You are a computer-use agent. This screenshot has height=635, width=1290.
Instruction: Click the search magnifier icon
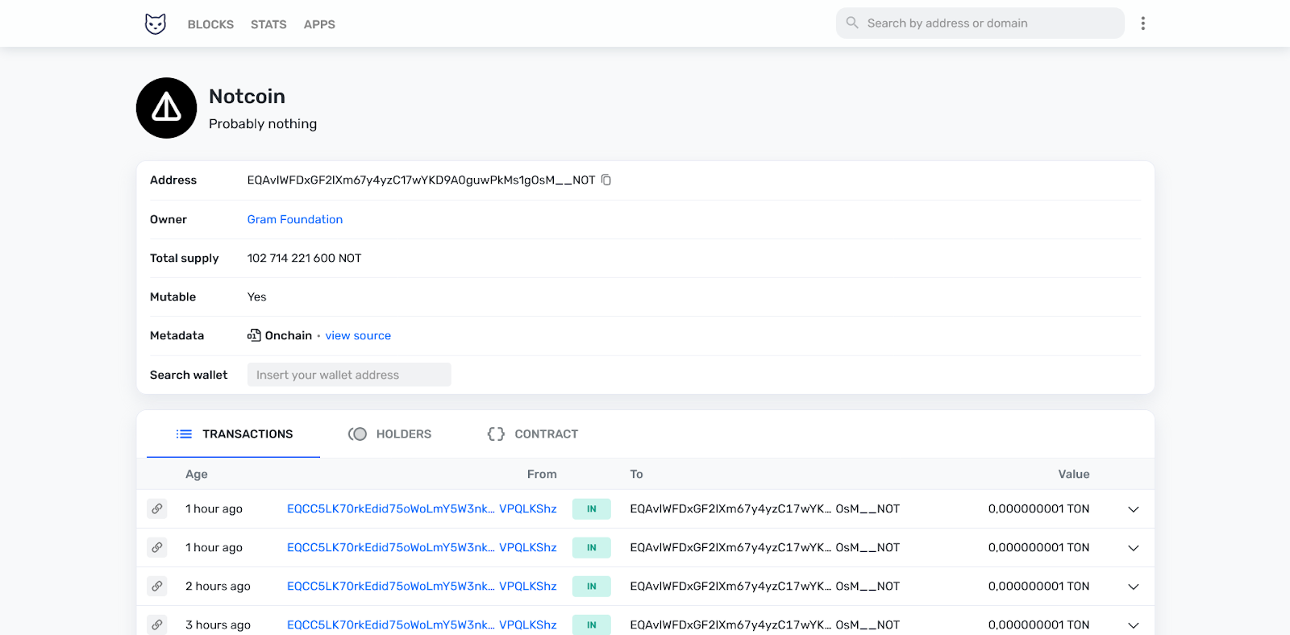click(x=852, y=23)
